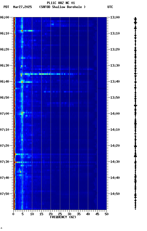This screenshot has height=231, width=147.
Task: Click the FREQUENCY (HZ) axis label
Action: 63,217
